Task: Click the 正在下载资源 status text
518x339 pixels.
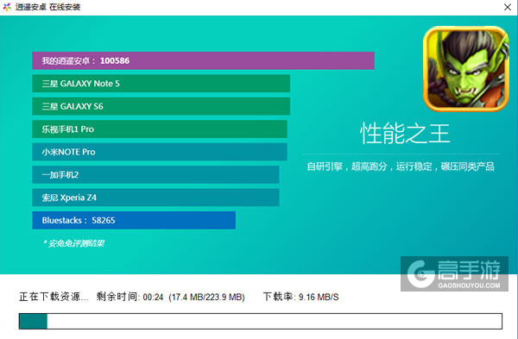Action: (54, 297)
